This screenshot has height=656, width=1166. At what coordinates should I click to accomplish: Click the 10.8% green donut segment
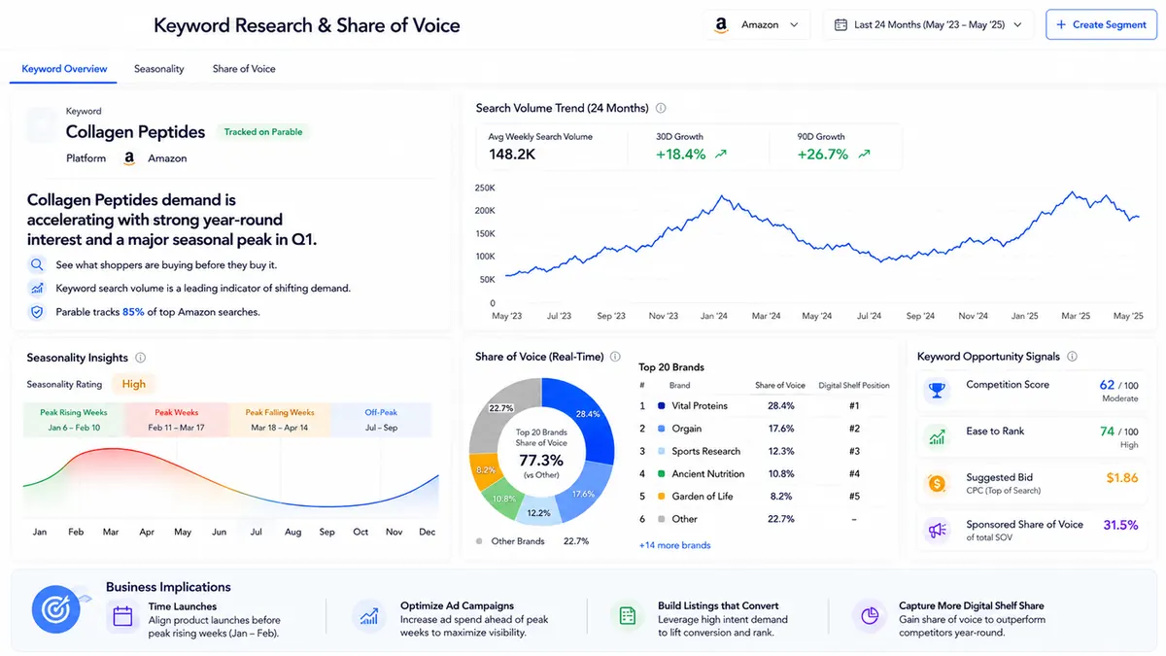tap(504, 498)
